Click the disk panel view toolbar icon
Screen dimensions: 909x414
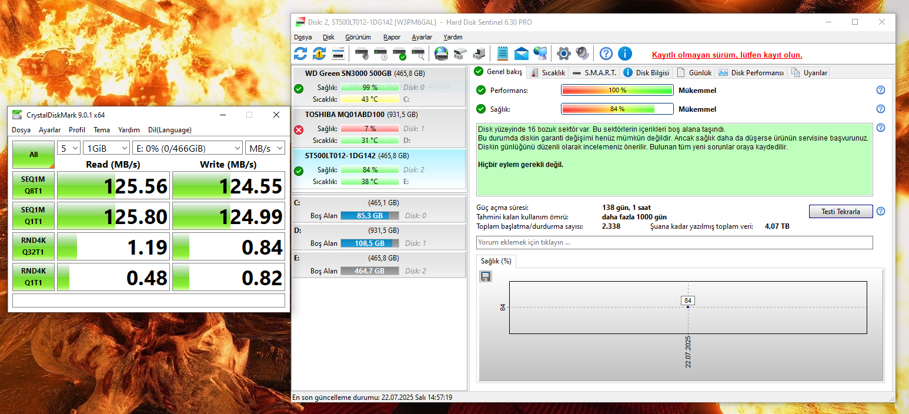pyautogui.click(x=338, y=54)
